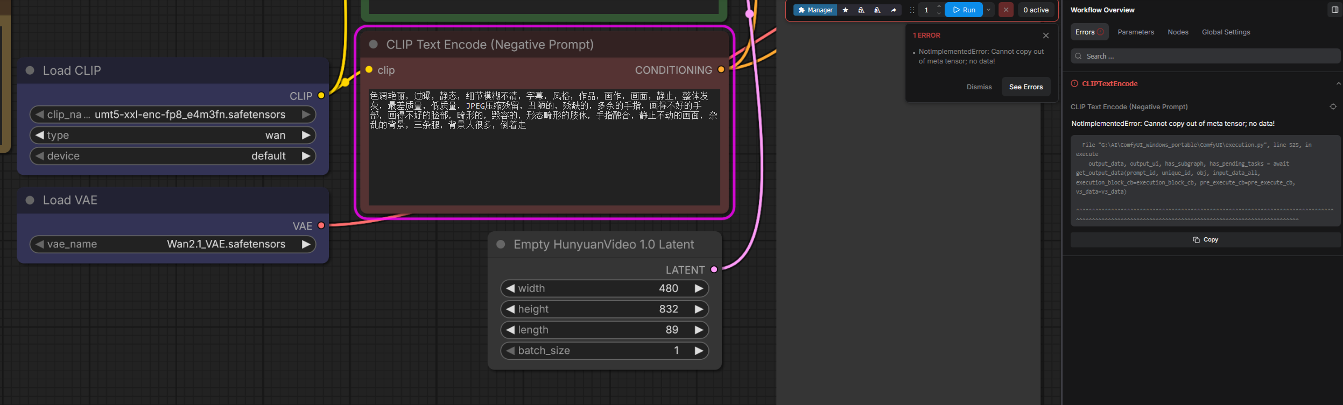Collapse the Load CLIP node

point(30,70)
